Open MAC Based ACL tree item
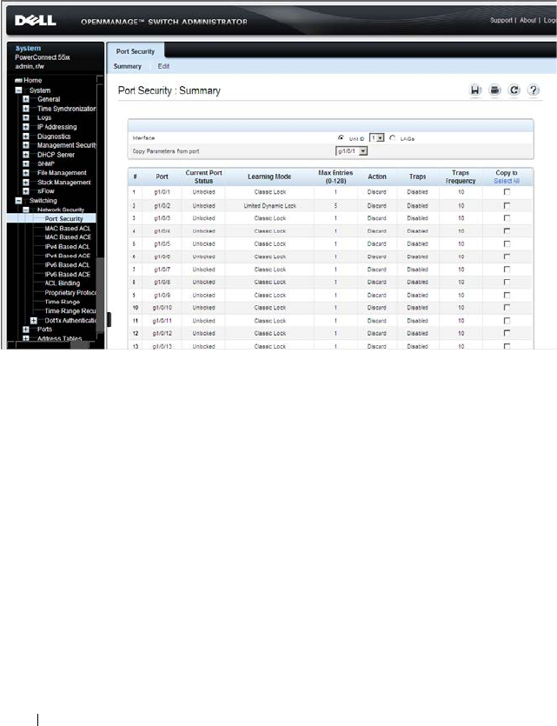 coord(68,229)
